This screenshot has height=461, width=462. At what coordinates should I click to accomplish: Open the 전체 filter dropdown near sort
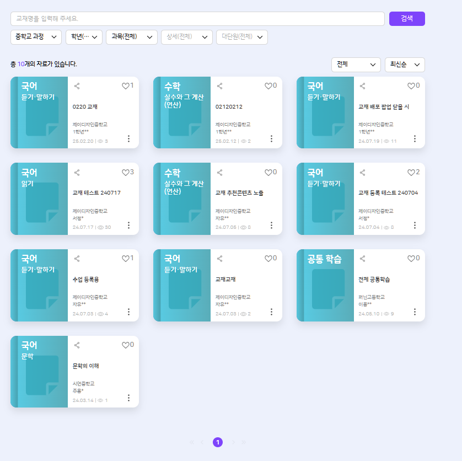(x=356, y=65)
